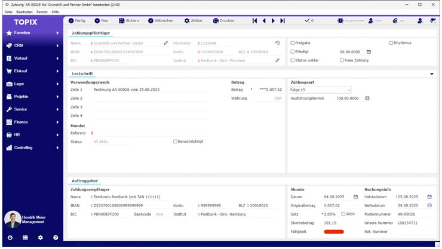Go to the next record arrow
The image size is (442, 249).
pyautogui.click(x=273, y=20)
